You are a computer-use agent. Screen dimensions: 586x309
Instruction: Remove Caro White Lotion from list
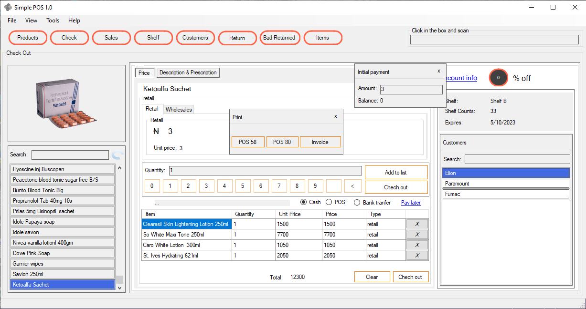coord(417,245)
